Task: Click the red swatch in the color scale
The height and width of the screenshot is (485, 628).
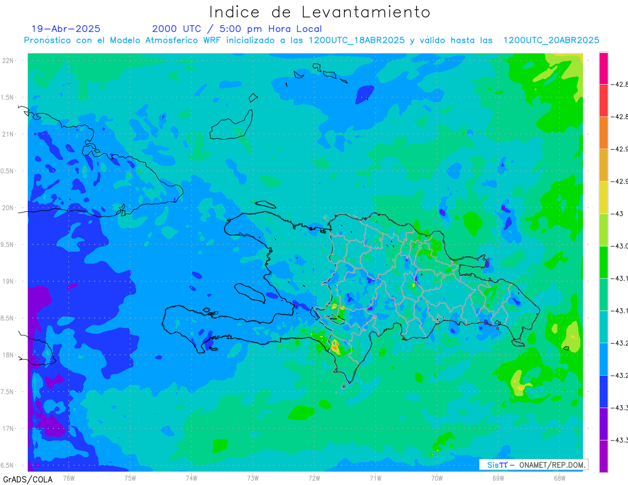Action: [603, 100]
